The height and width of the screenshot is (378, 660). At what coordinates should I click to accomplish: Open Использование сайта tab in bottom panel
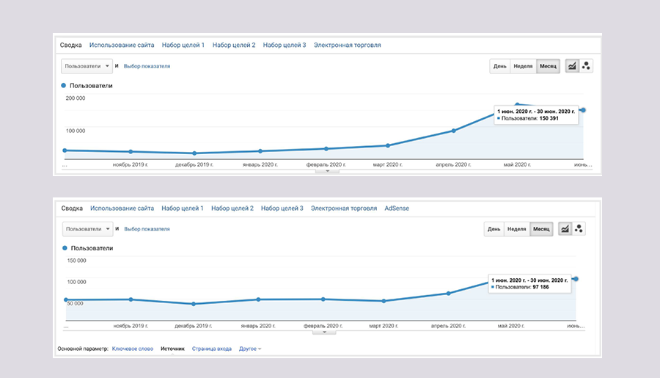tap(122, 208)
